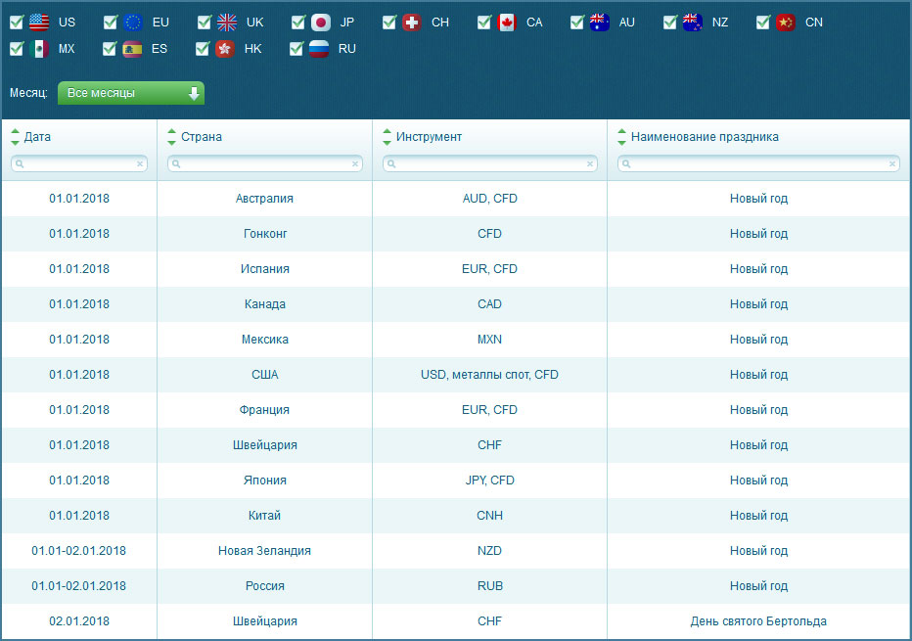Viewport: 912px width, 641px height.
Task: Click the US flag icon
Action: tap(39, 22)
